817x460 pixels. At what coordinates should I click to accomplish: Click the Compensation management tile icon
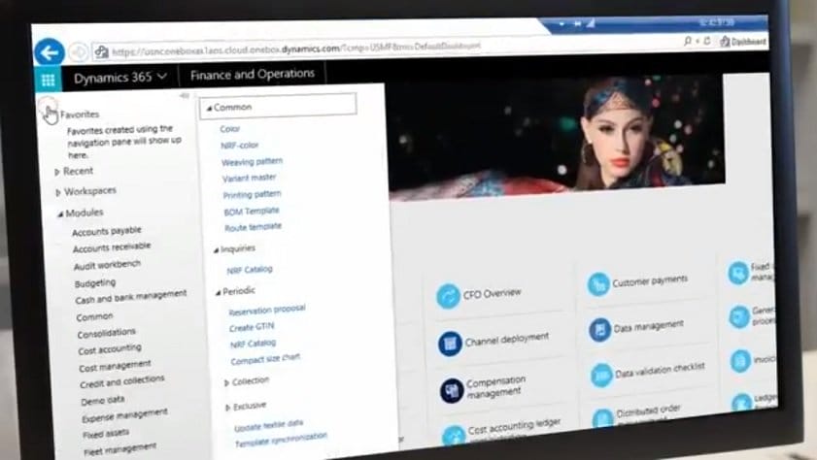tap(452, 390)
